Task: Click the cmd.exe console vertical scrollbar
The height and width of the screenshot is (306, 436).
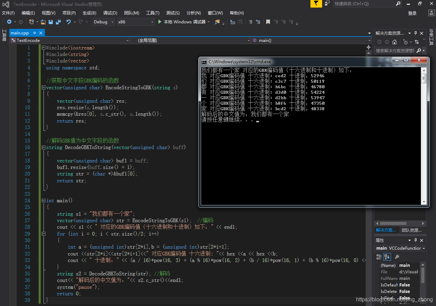Action: [x=424, y=136]
